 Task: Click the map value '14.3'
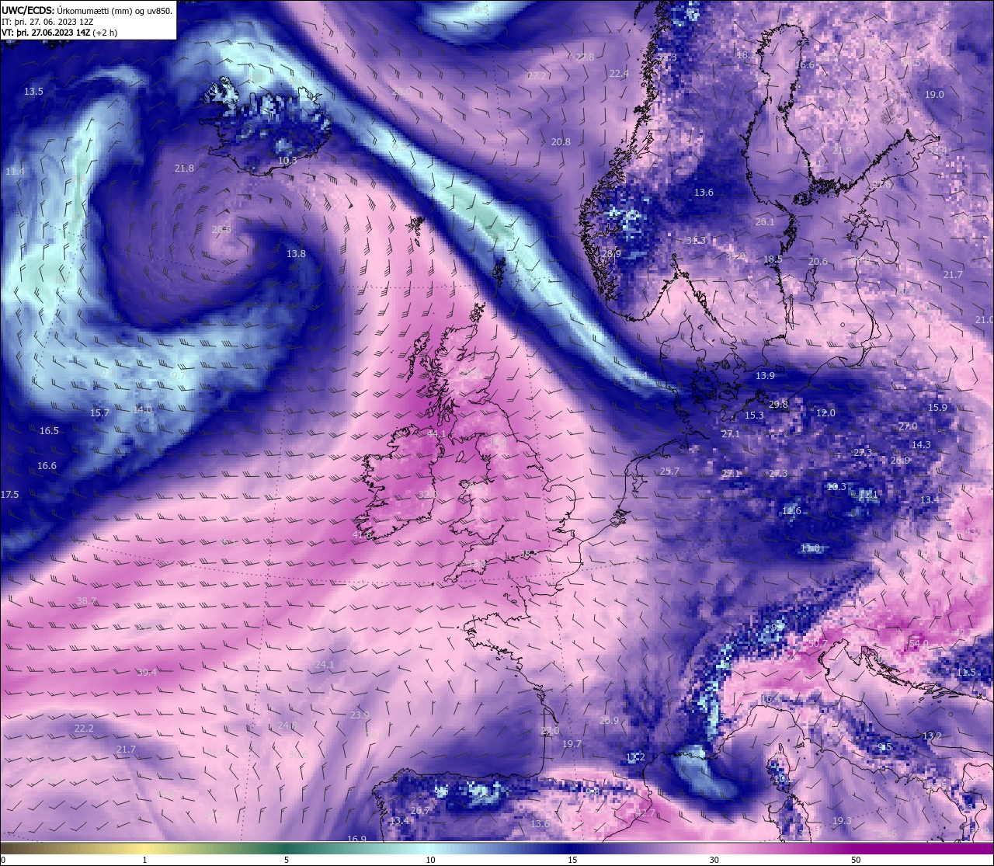[x=921, y=444]
